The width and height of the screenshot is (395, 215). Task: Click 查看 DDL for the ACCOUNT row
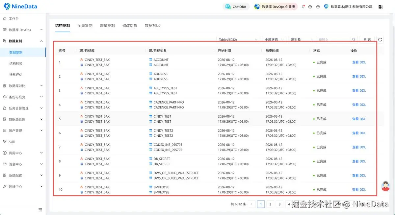tap(359, 62)
